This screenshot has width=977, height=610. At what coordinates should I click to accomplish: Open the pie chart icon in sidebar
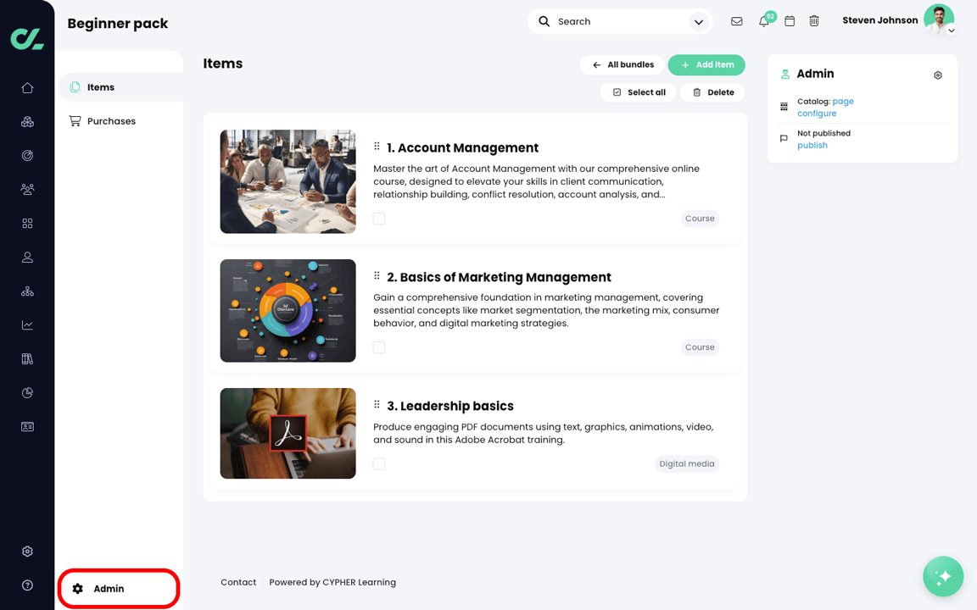click(27, 393)
